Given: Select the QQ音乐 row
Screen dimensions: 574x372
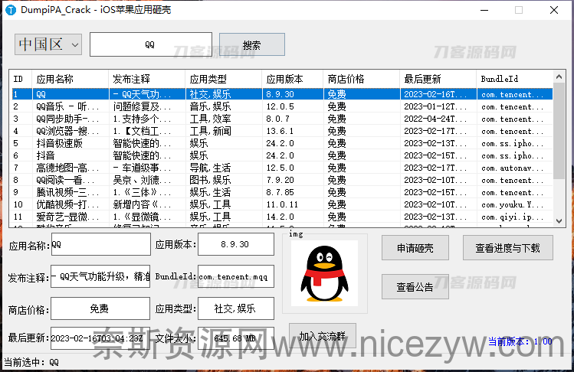Looking at the screenshot, I should point(282,106).
